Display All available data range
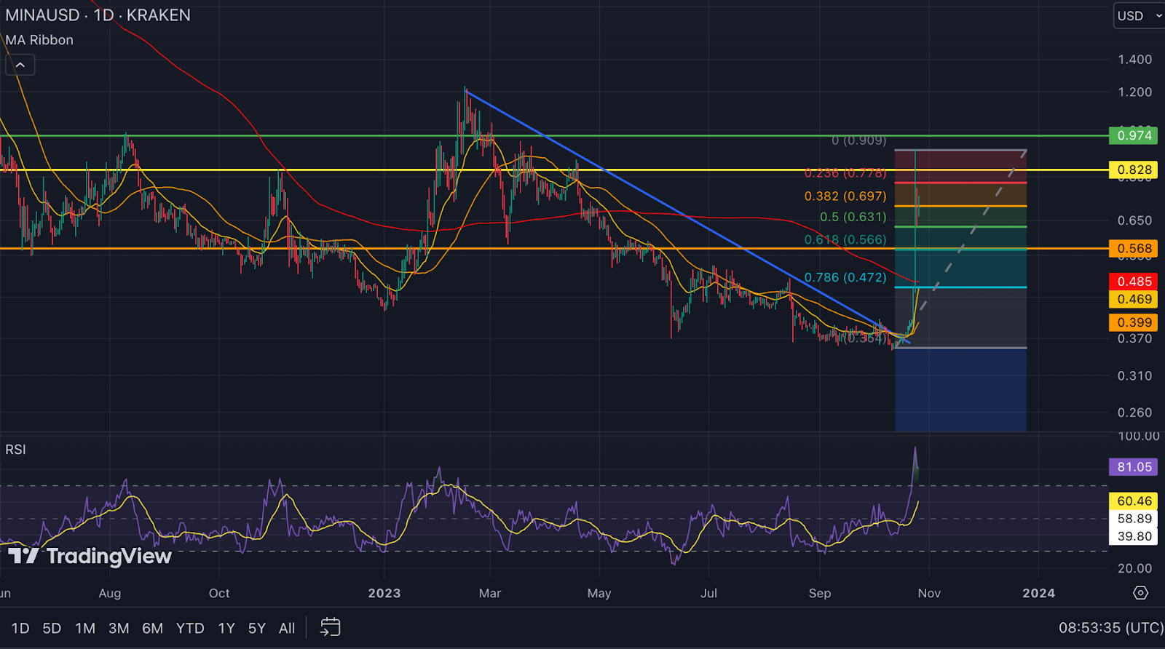The height and width of the screenshot is (649, 1165). point(287,628)
